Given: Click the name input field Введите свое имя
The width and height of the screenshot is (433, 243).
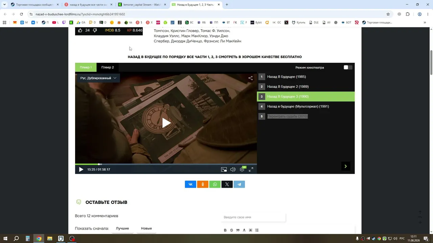Looking at the screenshot, I should pyautogui.click(x=253, y=217).
